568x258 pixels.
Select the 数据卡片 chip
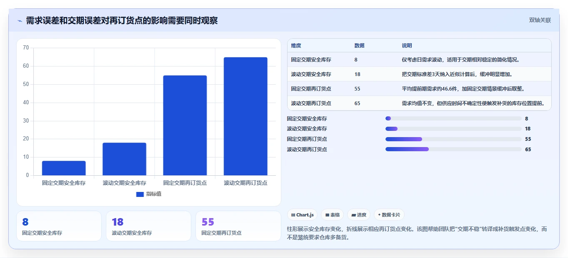(x=389, y=215)
